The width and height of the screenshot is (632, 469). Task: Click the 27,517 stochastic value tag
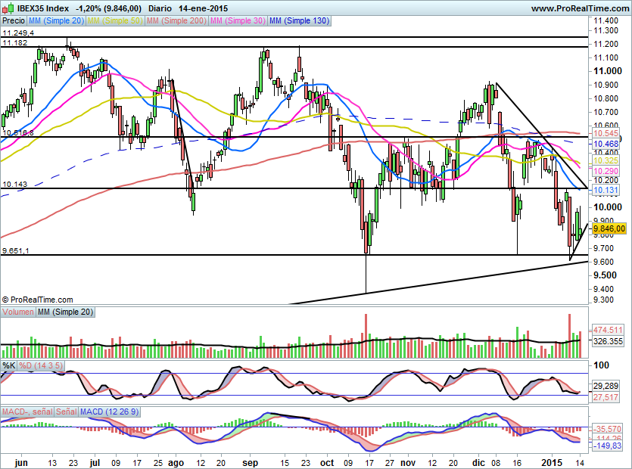click(x=606, y=397)
